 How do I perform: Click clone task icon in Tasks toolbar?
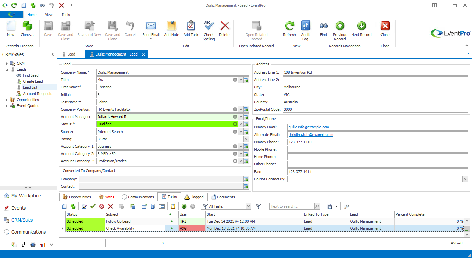click(x=73, y=206)
